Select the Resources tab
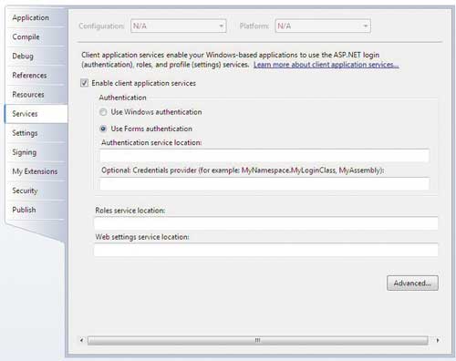 (36, 95)
